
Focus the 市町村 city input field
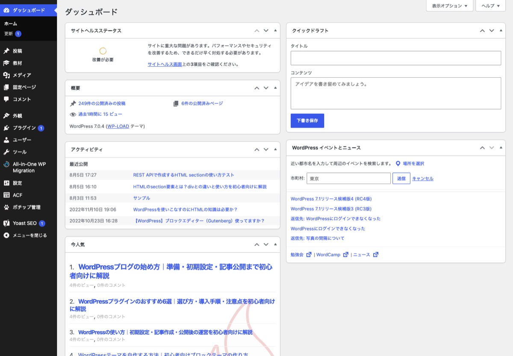[349, 179]
